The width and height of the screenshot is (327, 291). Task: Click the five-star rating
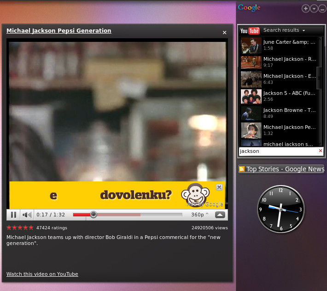pyautogui.click(x=20, y=227)
